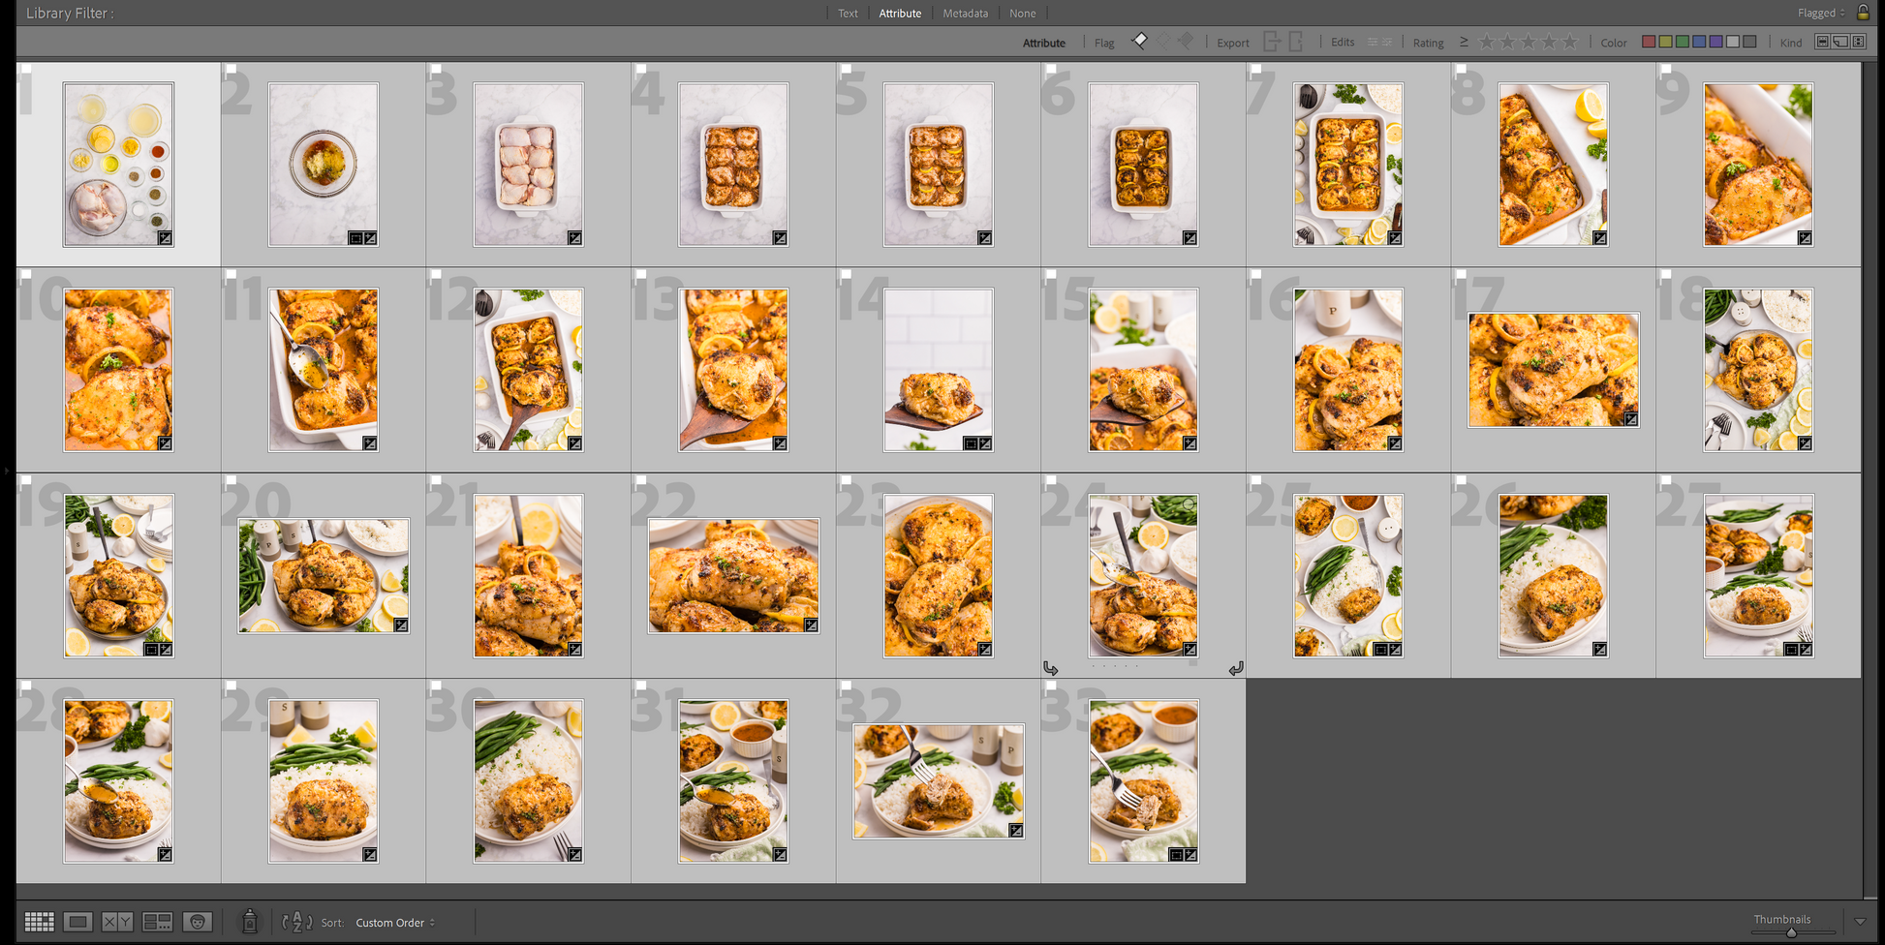Select None to disable filters
Viewport: 1885px width, 945px height.
[1022, 14]
